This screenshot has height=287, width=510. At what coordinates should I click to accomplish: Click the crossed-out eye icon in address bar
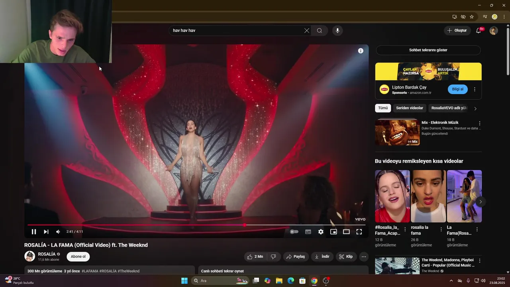click(463, 17)
